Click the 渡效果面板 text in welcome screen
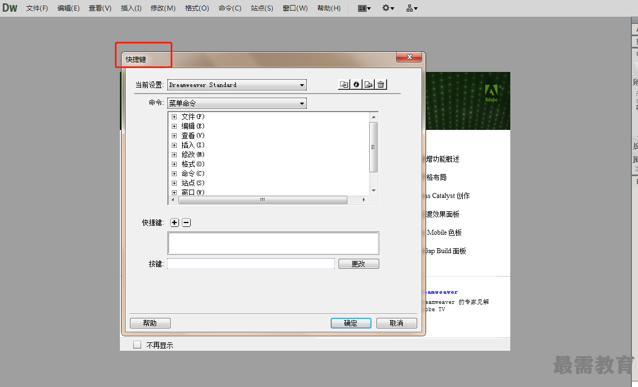 pos(443,214)
